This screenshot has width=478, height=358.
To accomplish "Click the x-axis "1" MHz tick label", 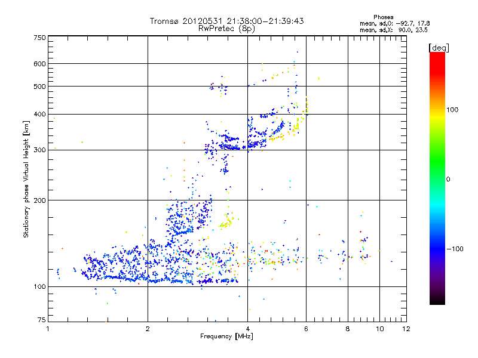I will [48, 329].
